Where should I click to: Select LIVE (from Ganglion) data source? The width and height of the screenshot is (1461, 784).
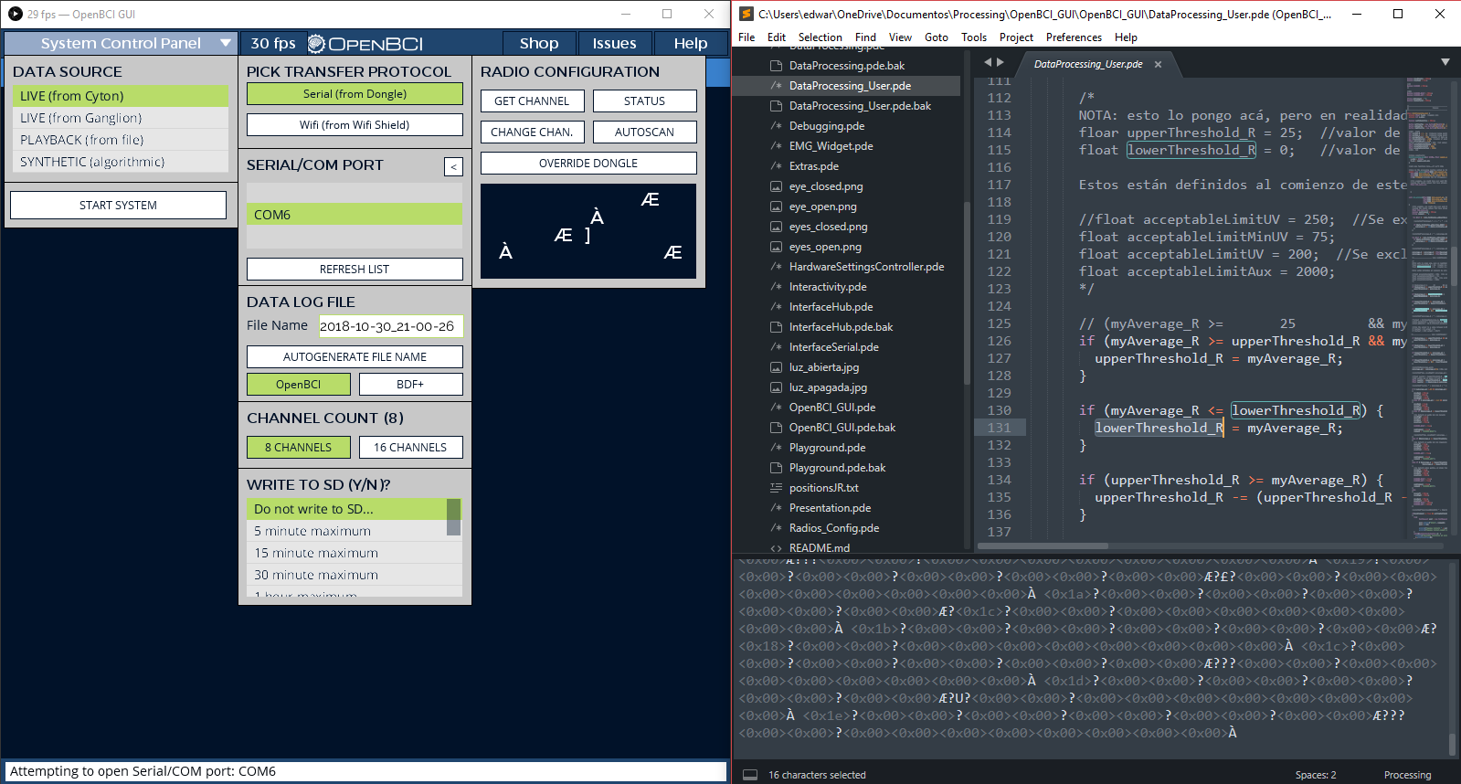[x=120, y=118]
